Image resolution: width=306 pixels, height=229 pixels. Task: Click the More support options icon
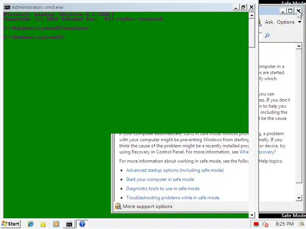(x=118, y=206)
